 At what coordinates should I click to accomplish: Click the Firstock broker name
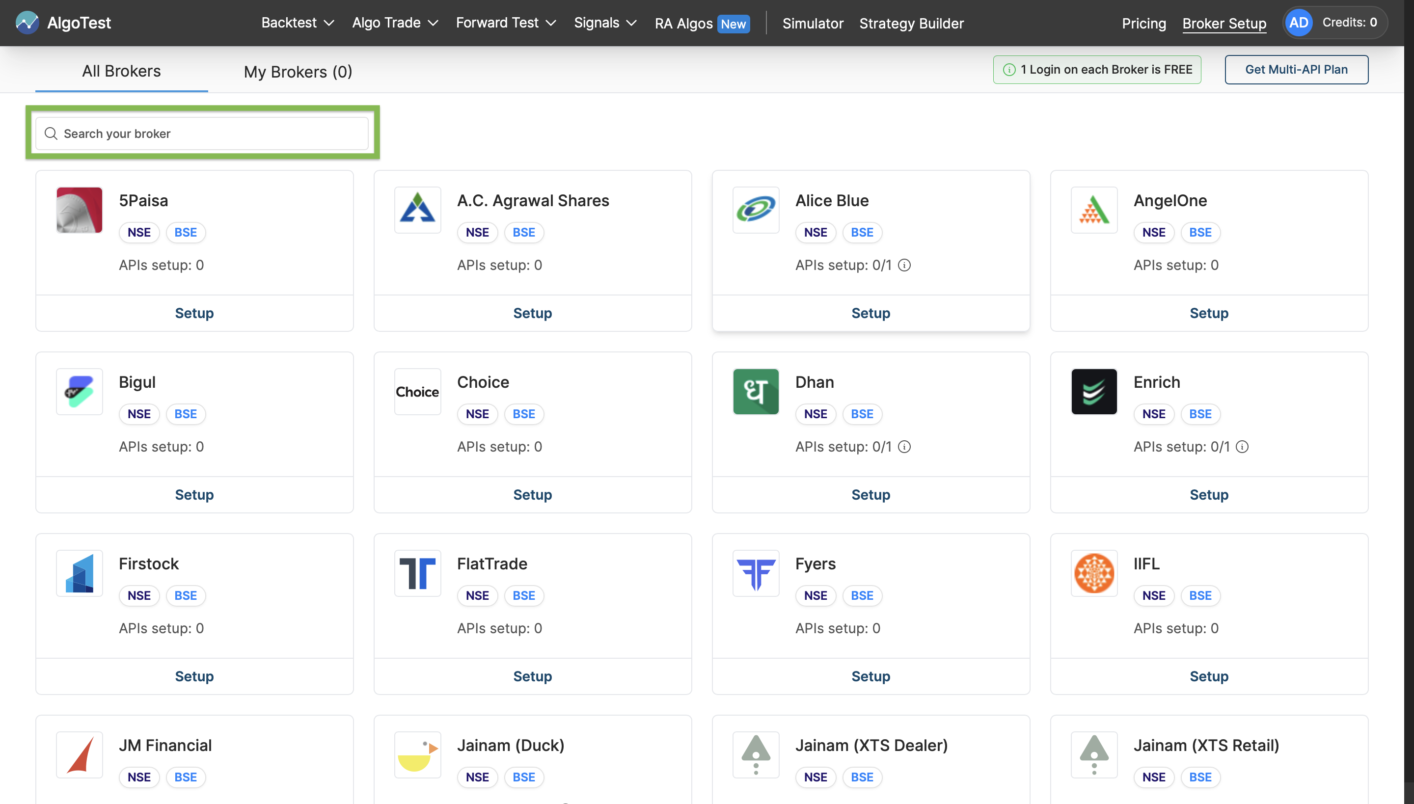pyautogui.click(x=149, y=564)
